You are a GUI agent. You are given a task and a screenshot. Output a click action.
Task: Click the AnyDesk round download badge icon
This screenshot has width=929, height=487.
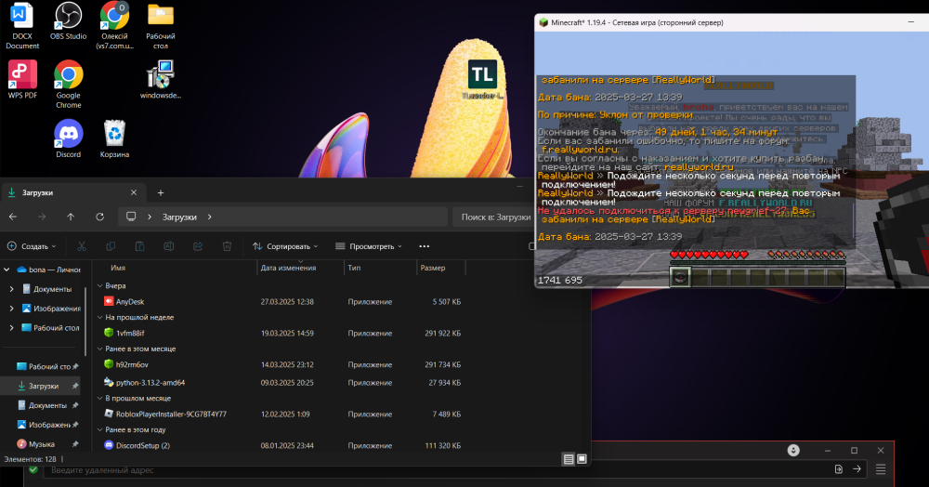793,450
